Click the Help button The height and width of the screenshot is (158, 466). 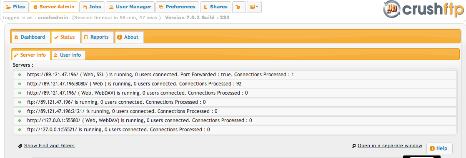439,148
